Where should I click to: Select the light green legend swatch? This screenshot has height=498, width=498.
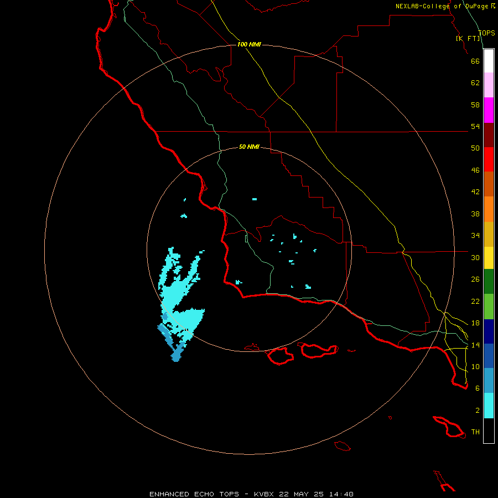pos(489,307)
